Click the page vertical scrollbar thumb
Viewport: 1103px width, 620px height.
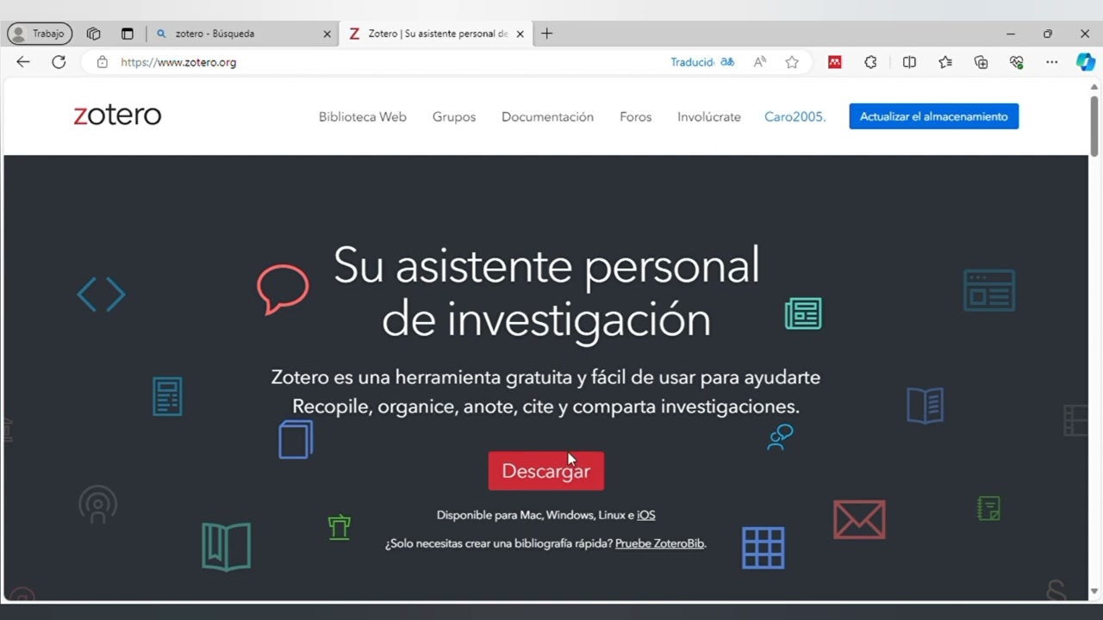coord(1095,125)
